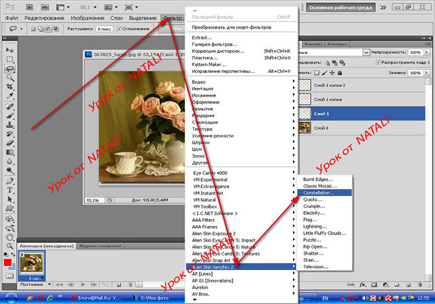Select the Pen tool

10,181
